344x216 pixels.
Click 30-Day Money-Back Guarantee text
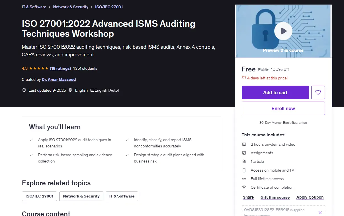[283, 123]
